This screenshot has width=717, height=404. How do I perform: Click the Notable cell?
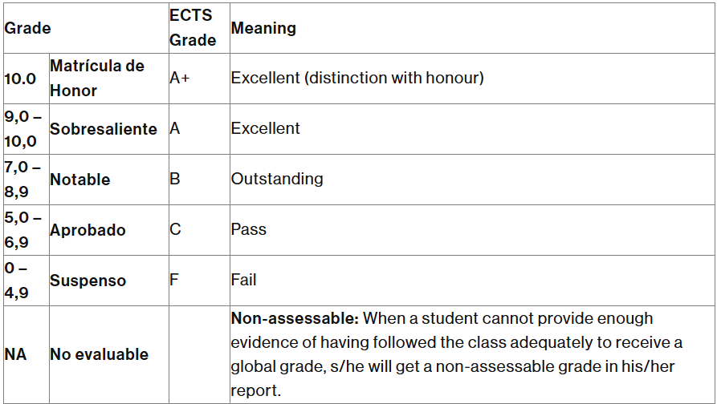tap(80, 180)
